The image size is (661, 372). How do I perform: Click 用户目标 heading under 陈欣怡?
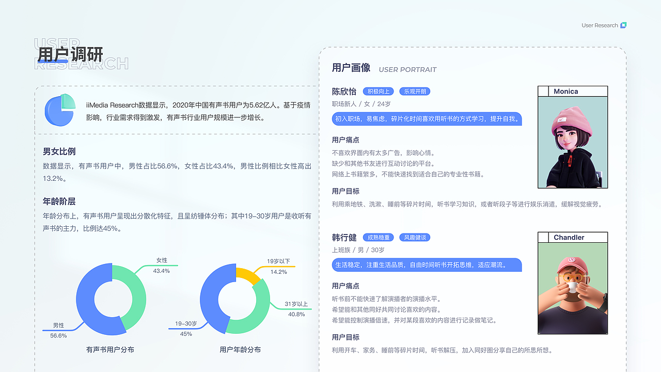click(x=346, y=191)
